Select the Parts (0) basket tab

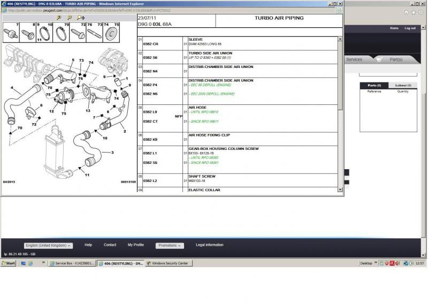coord(374,86)
